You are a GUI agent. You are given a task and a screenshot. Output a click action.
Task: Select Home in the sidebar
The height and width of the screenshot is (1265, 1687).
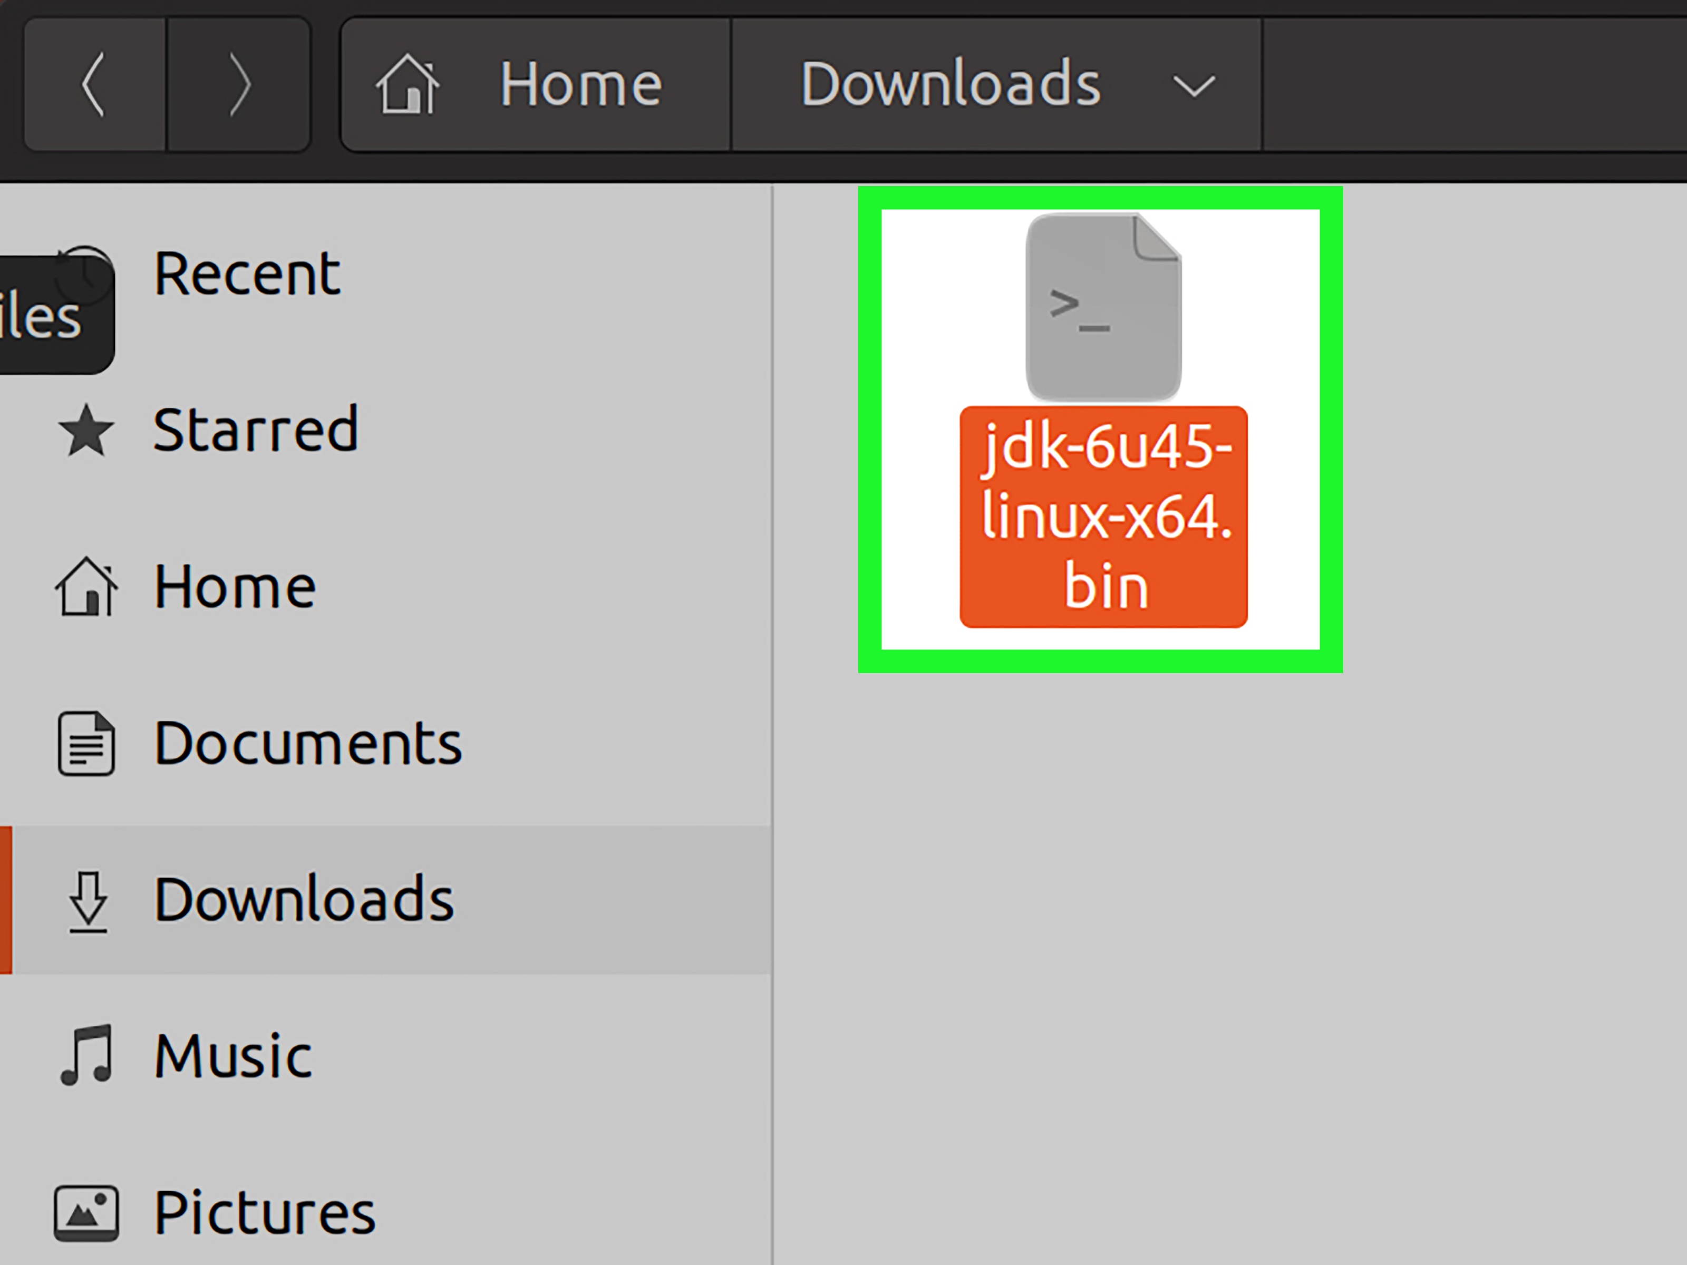coord(385,587)
